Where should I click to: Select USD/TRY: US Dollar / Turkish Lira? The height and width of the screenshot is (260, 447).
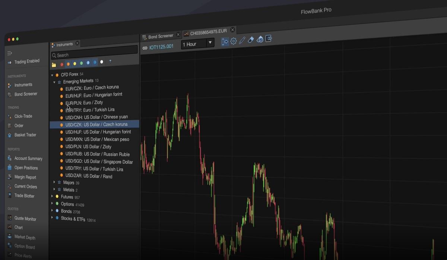click(x=95, y=169)
